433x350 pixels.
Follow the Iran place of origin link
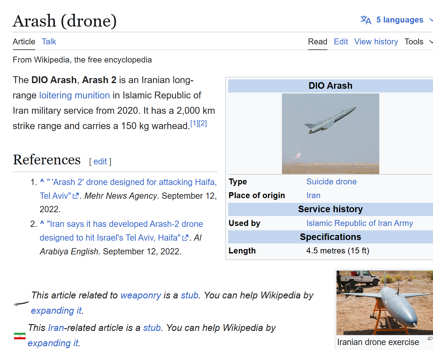(313, 195)
